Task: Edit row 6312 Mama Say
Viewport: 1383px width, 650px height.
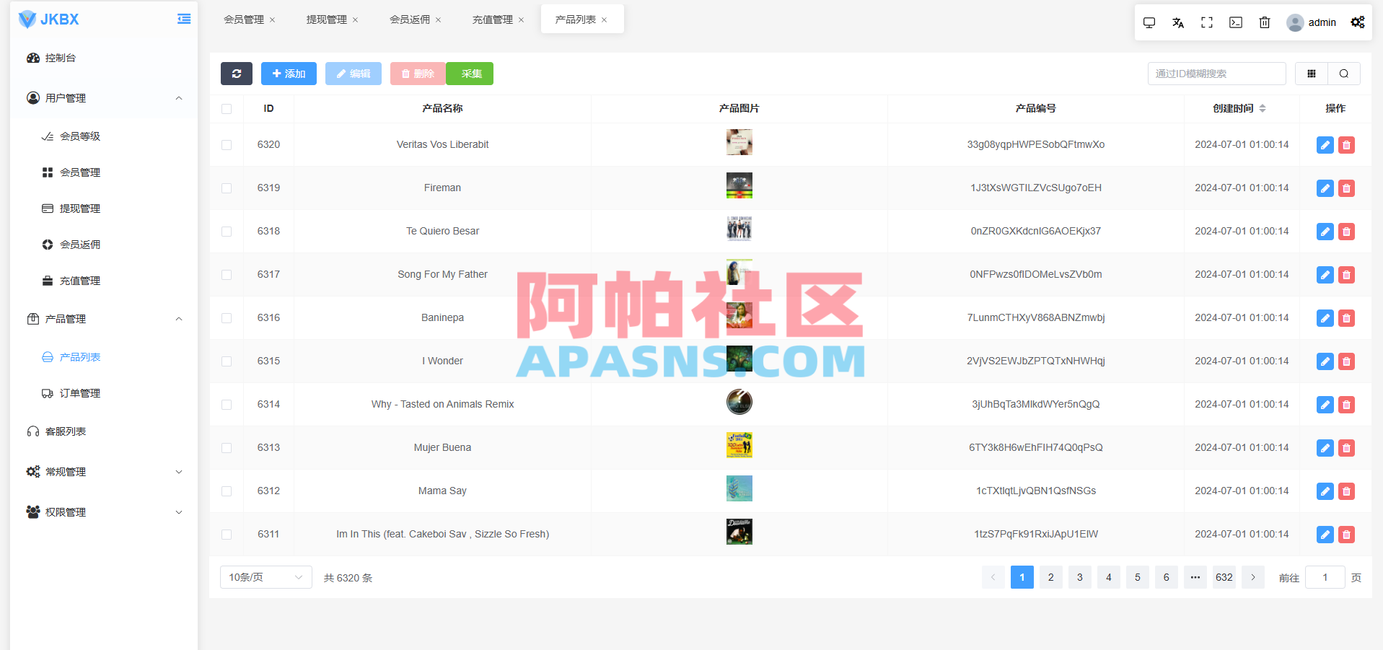Action: (1325, 491)
